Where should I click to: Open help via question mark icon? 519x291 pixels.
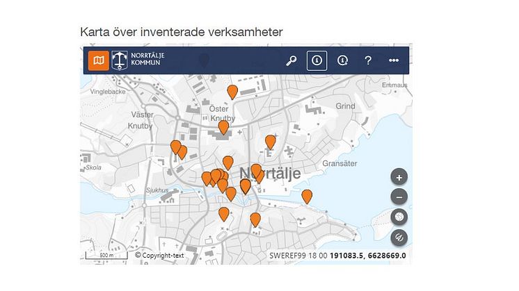(x=368, y=61)
